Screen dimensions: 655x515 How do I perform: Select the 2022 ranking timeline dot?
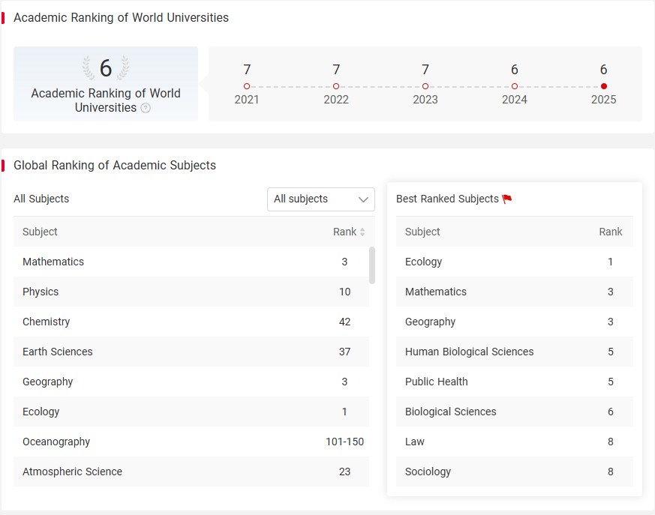(x=336, y=86)
